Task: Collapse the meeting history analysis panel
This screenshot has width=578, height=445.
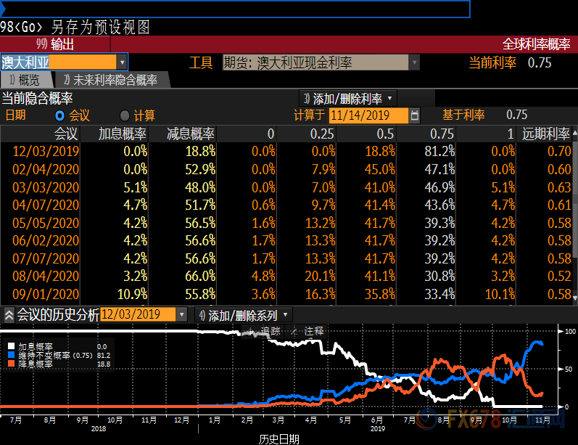Action: click(x=9, y=315)
